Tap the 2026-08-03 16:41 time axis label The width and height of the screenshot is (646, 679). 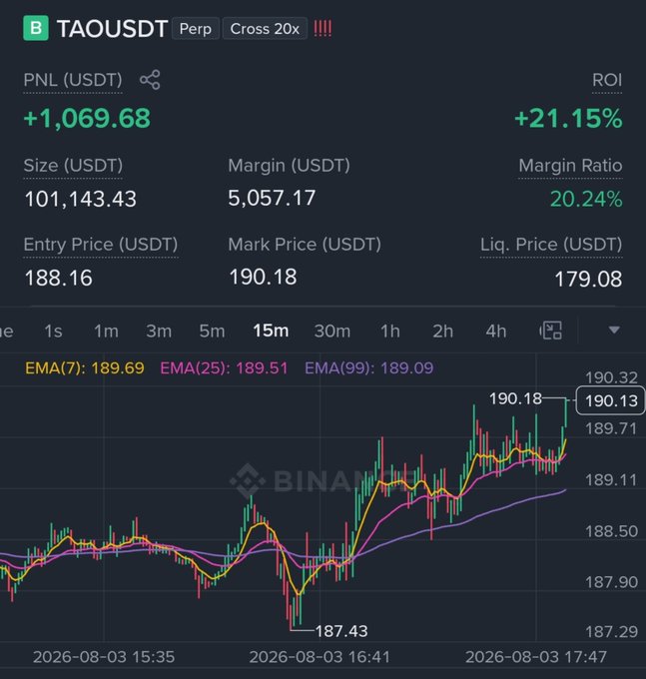click(x=320, y=657)
